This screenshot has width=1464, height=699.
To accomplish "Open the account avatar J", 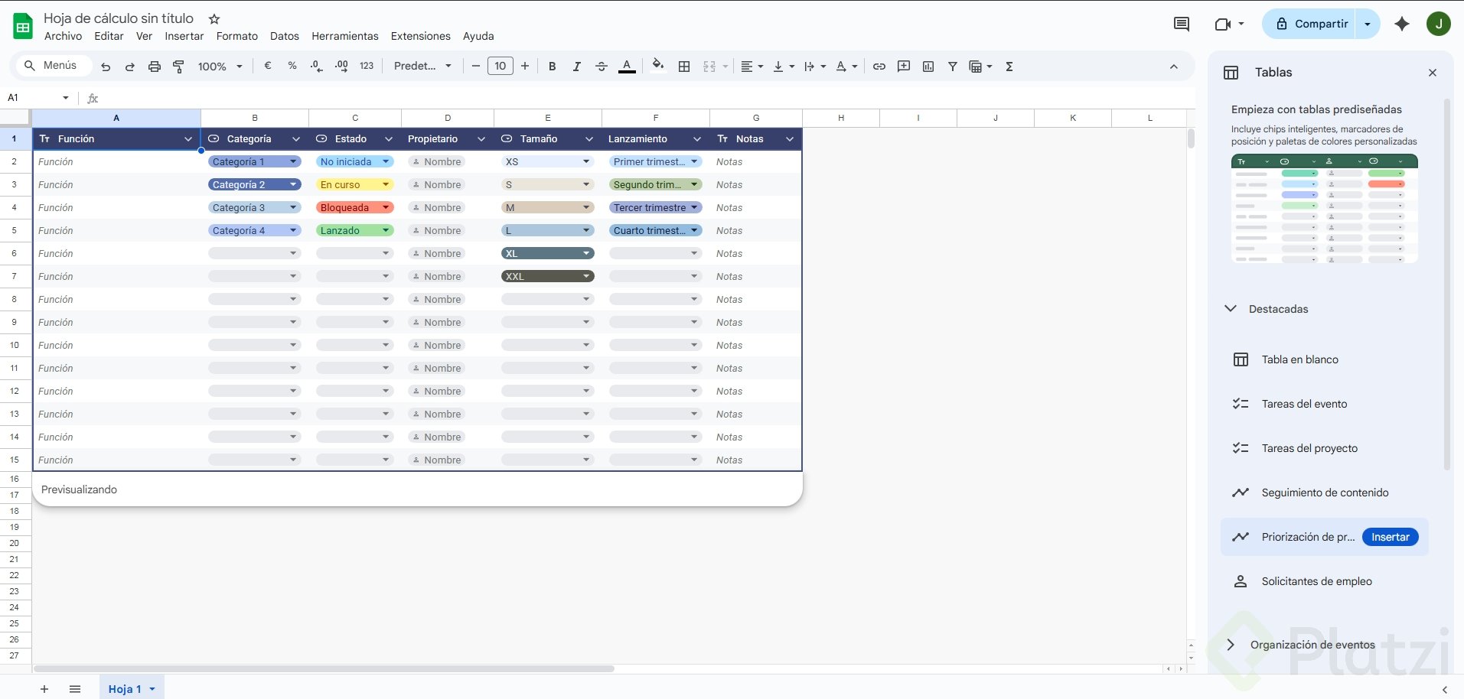I will tap(1439, 24).
